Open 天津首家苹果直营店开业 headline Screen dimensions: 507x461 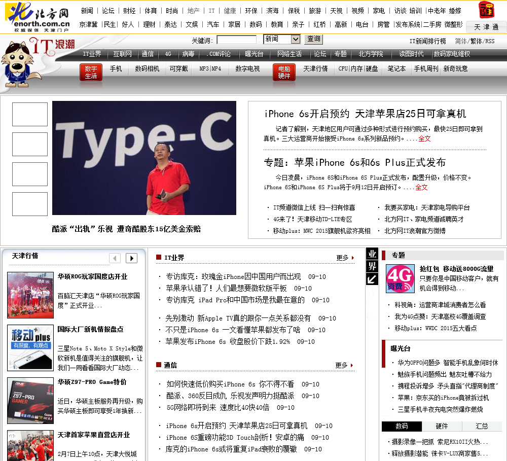(x=93, y=435)
